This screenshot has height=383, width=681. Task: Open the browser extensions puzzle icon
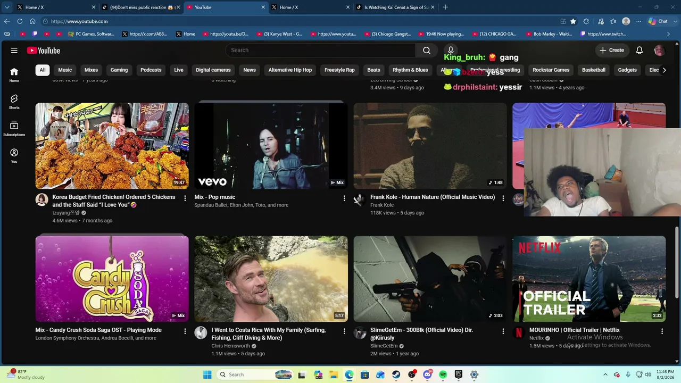click(586, 21)
